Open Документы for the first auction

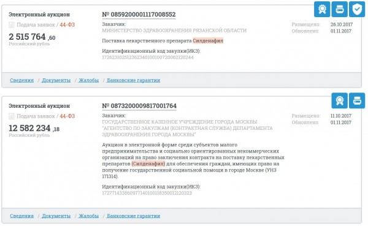point(56,80)
